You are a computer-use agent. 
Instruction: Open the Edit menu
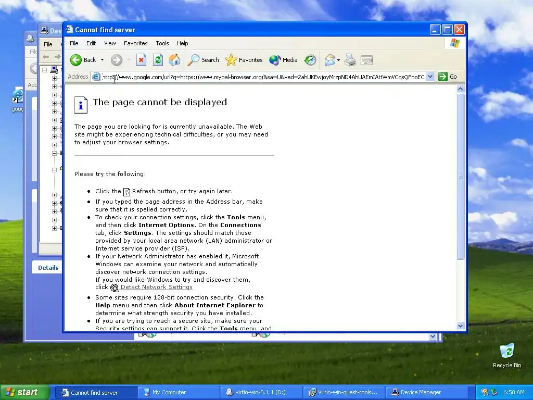click(91, 43)
